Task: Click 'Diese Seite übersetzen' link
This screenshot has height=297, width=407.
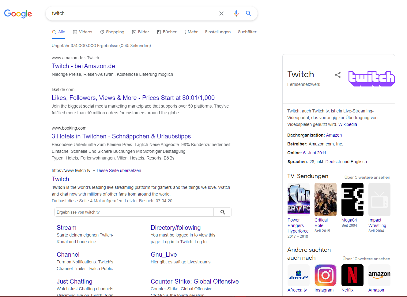Action: [x=119, y=170]
